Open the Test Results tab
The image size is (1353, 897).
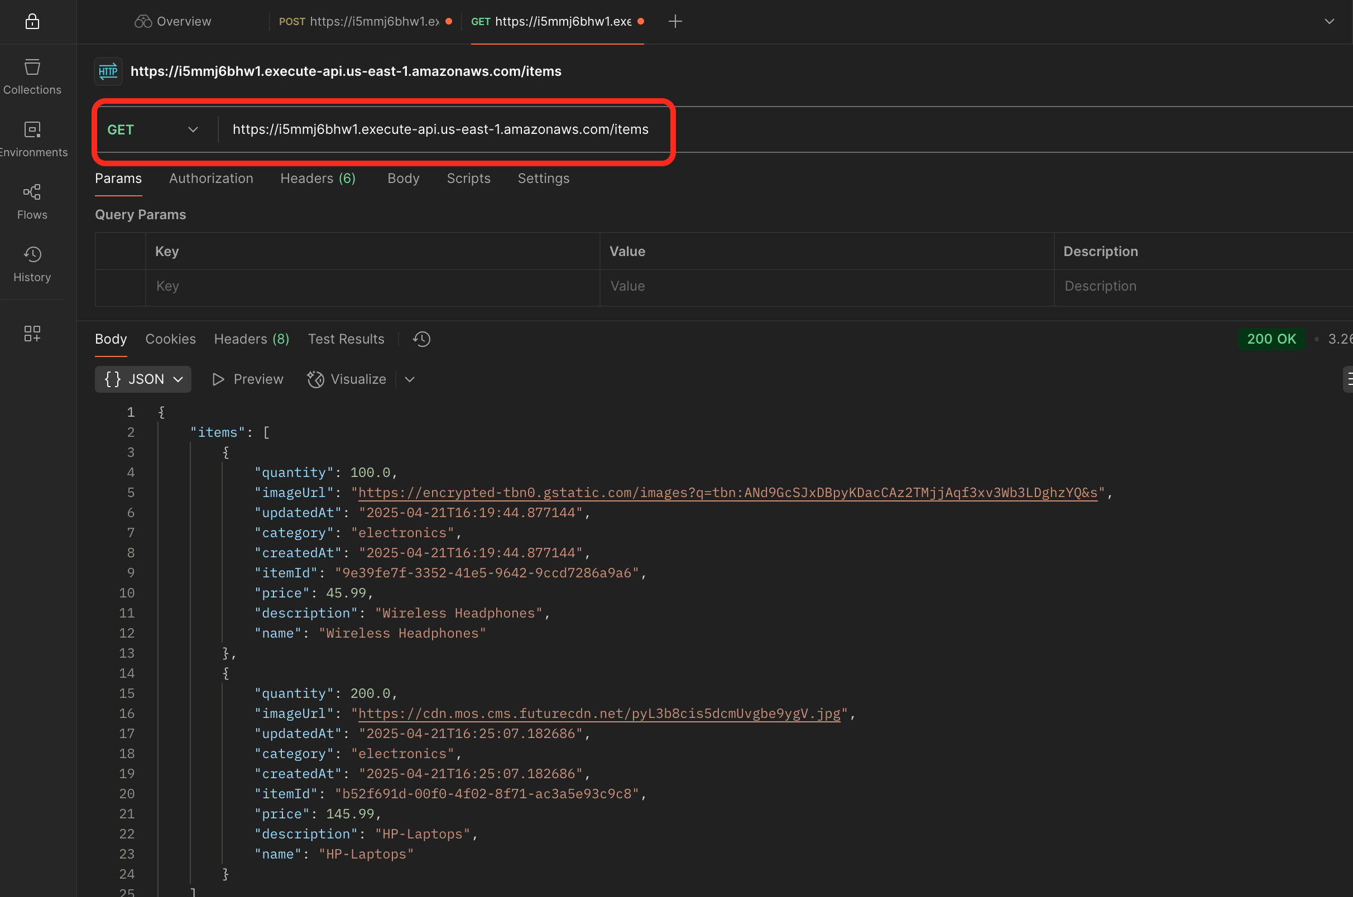(x=346, y=339)
